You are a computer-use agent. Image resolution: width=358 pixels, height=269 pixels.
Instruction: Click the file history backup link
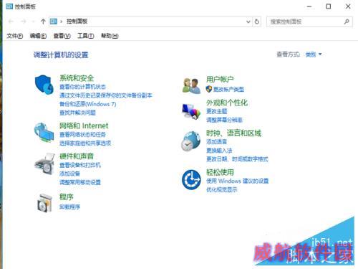point(106,95)
